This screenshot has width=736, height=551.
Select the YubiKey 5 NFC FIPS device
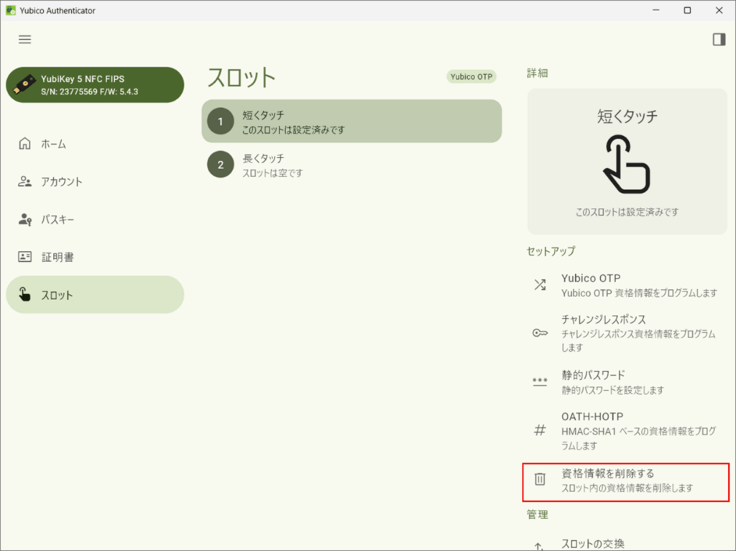click(95, 85)
